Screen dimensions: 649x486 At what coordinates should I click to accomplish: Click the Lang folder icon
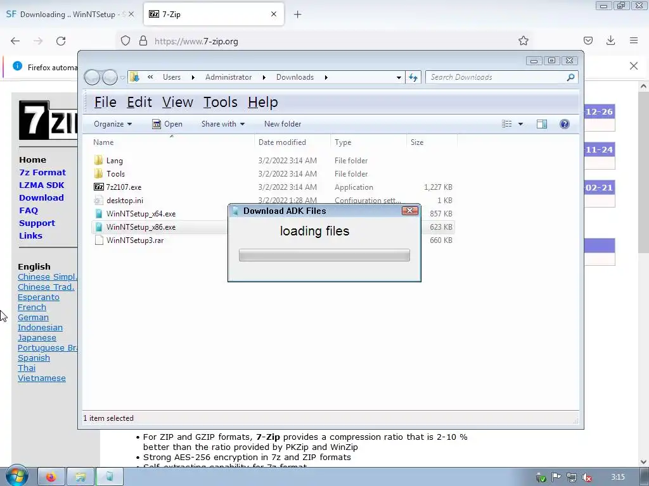[x=98, y=160]
